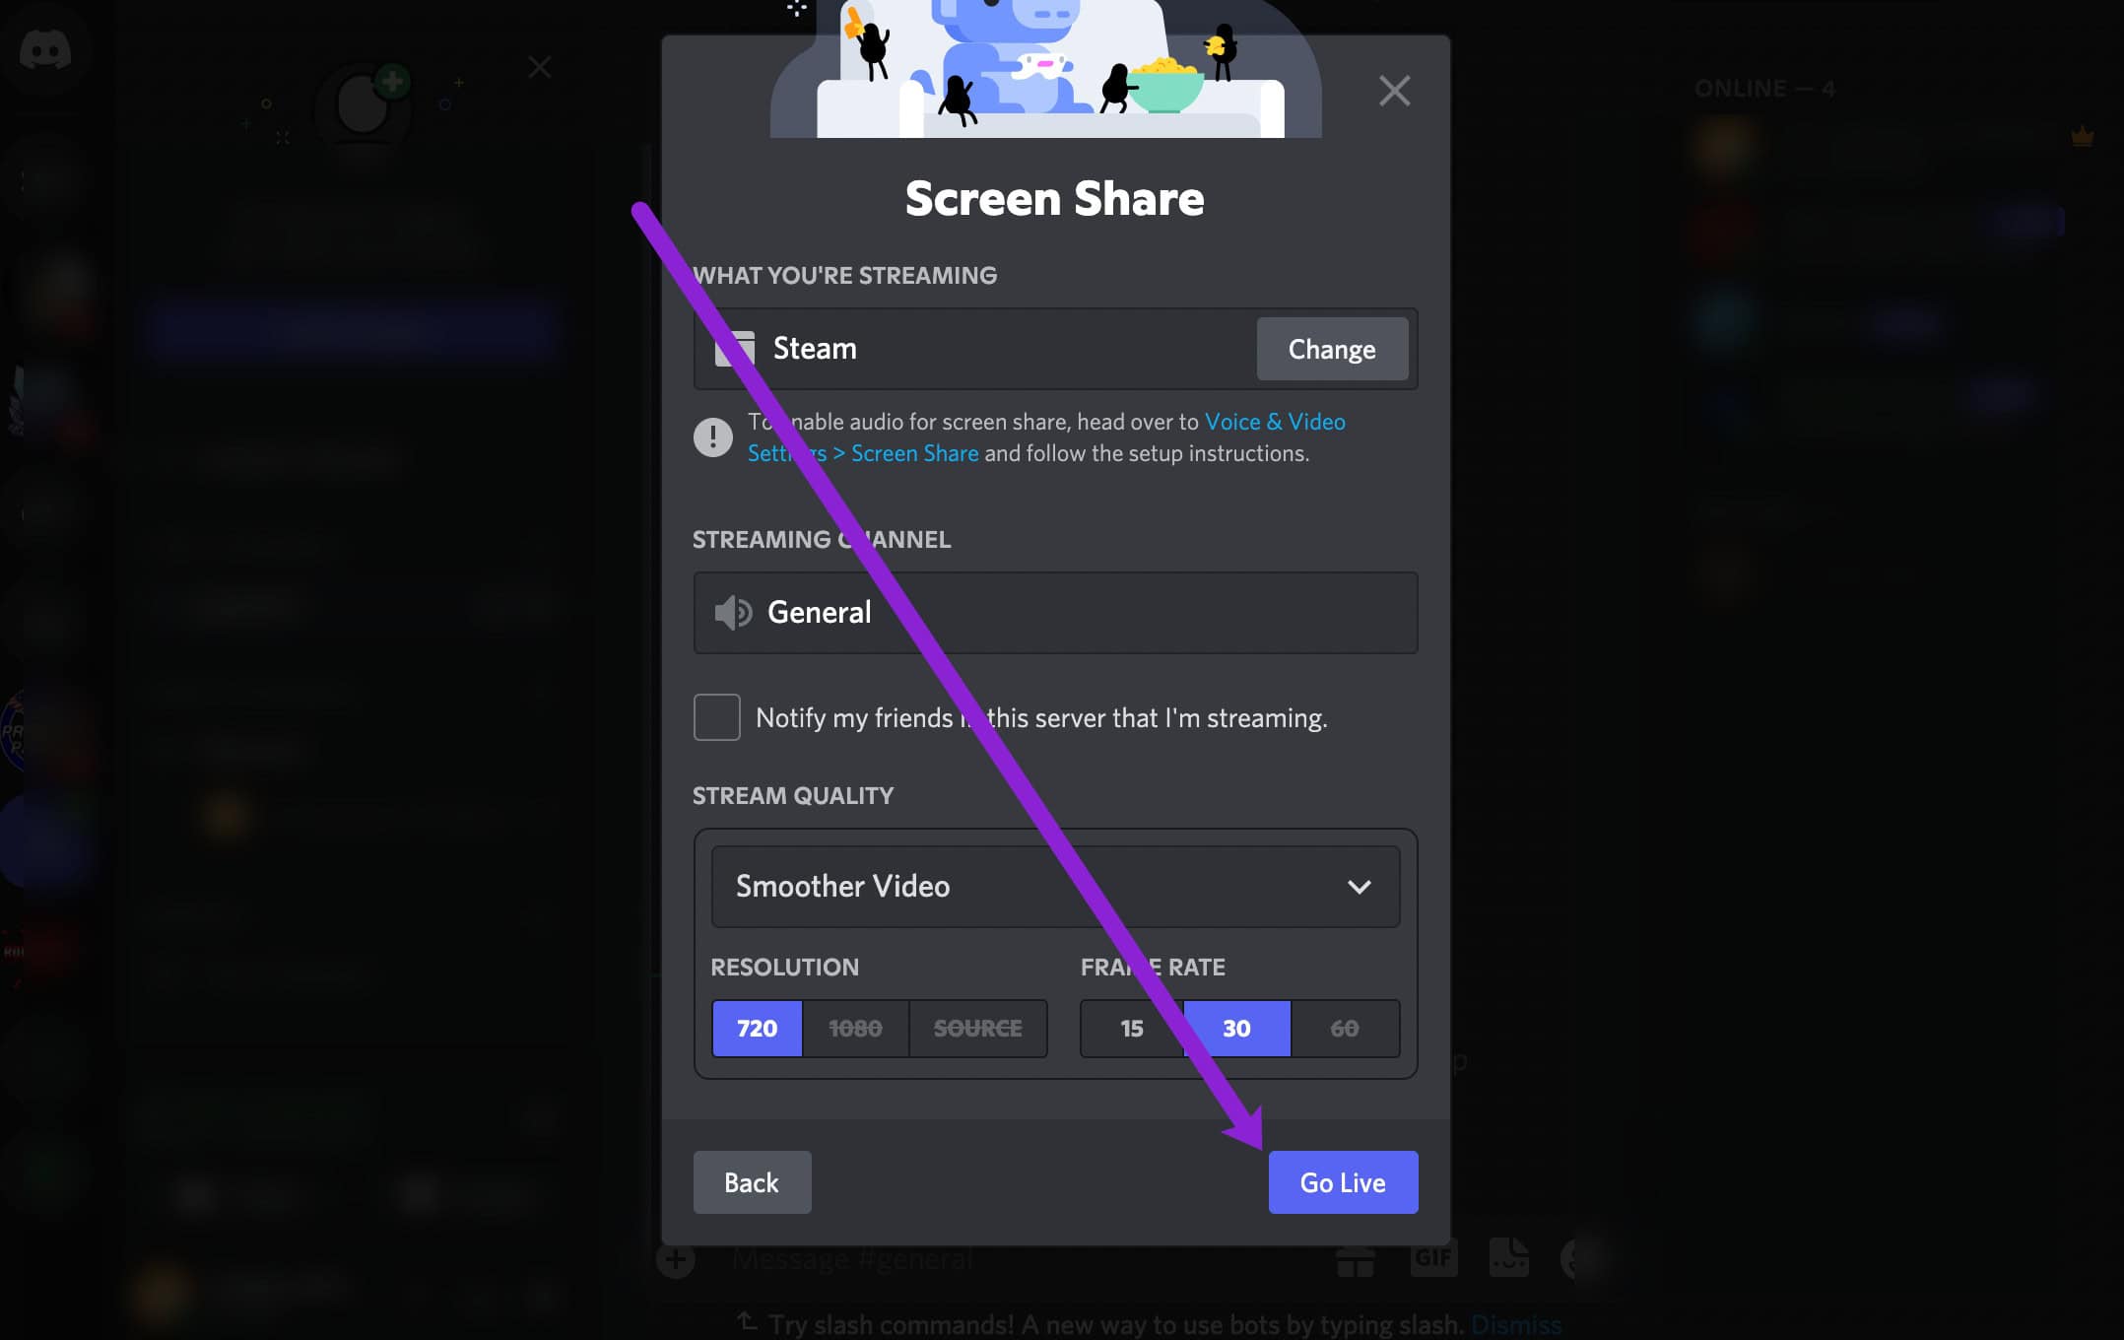Screen dimensions: 2124x1340
Task: Open the Smoother Video quality dropdown
Action: point(1055,887)
